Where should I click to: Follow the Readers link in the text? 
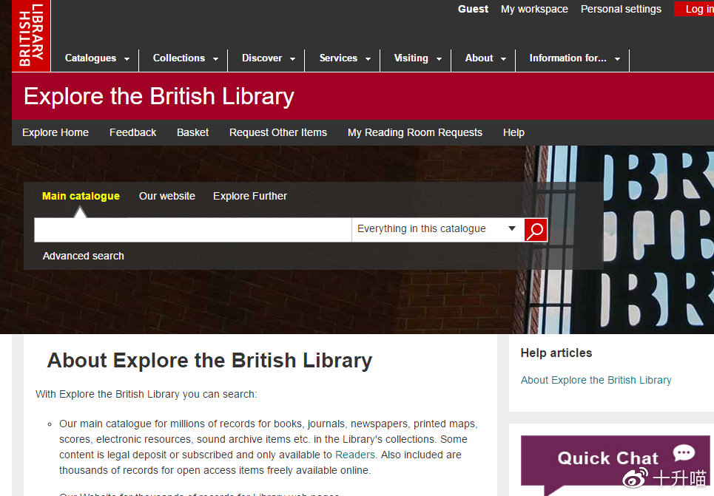click(x=354, y=455)
